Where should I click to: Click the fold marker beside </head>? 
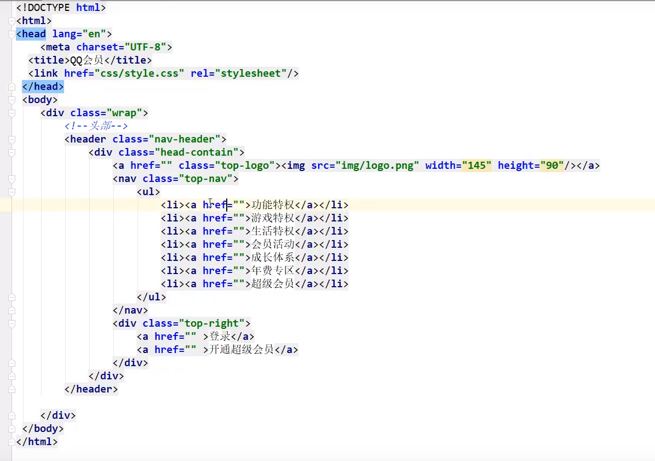(12, 87)
